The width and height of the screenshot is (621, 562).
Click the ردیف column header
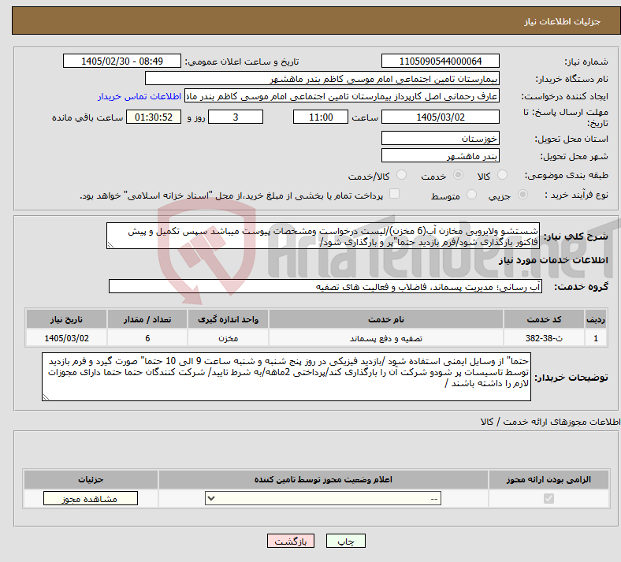[x=596, y=319]
